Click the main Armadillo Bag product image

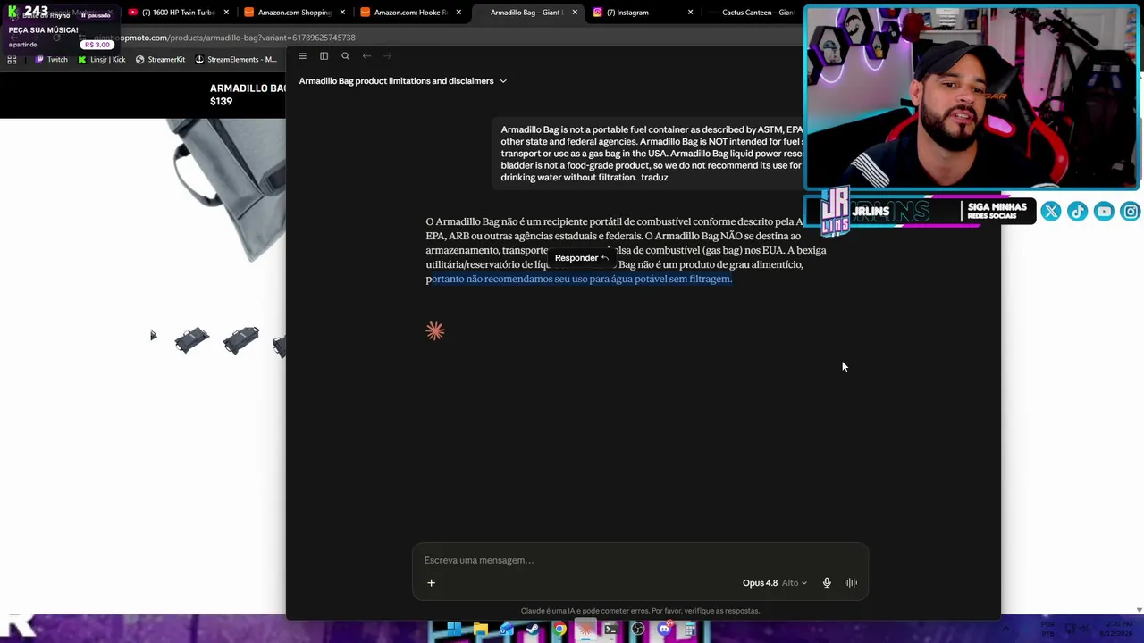pos(228,192)
